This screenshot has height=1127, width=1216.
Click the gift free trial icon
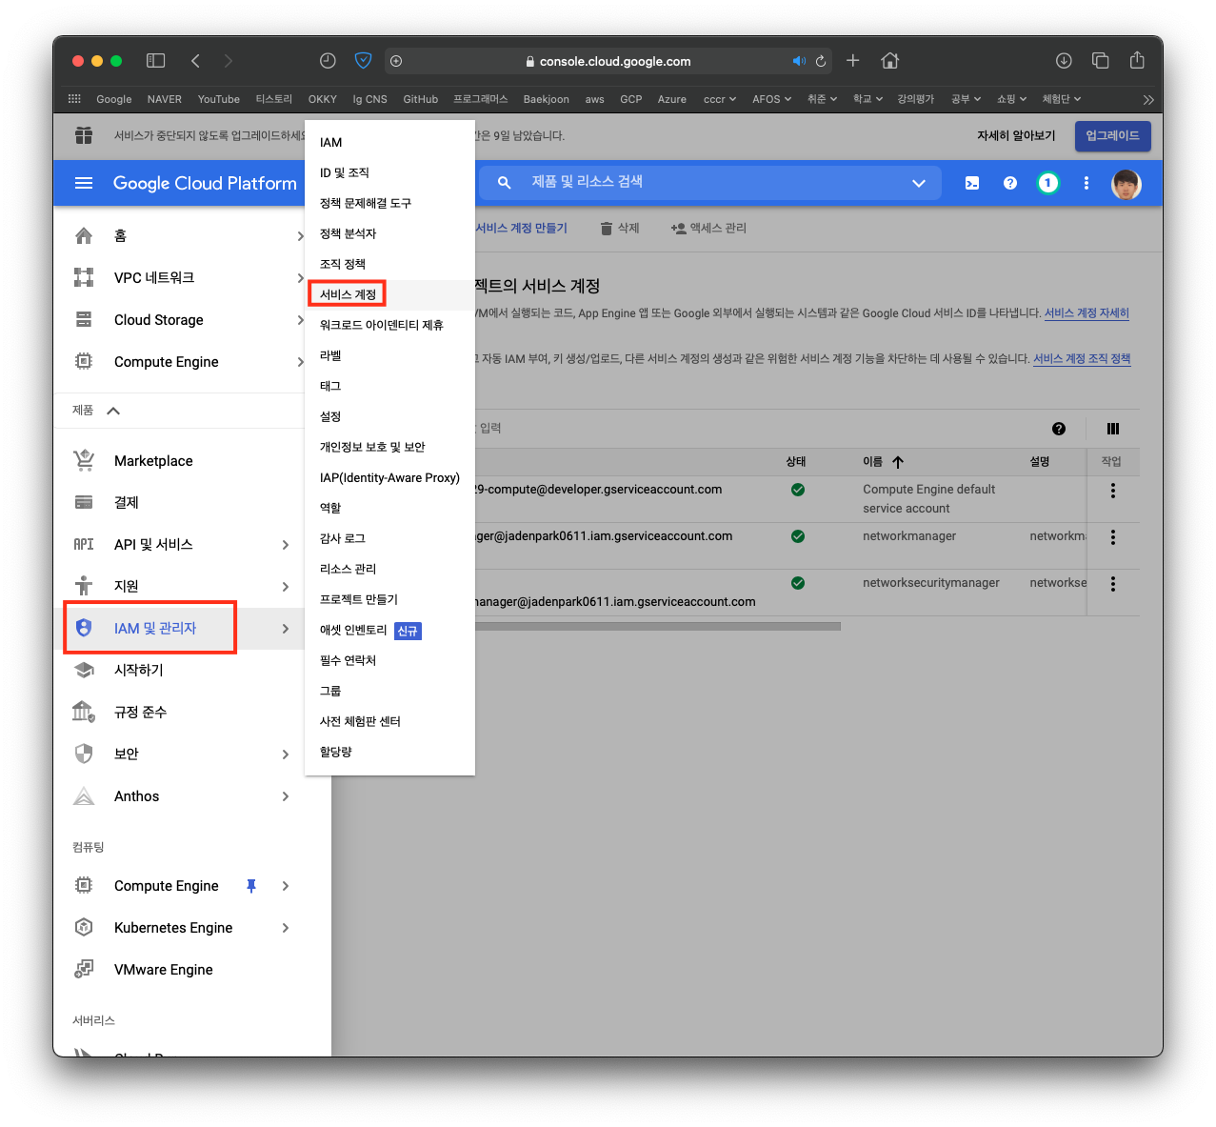(84, 135)
